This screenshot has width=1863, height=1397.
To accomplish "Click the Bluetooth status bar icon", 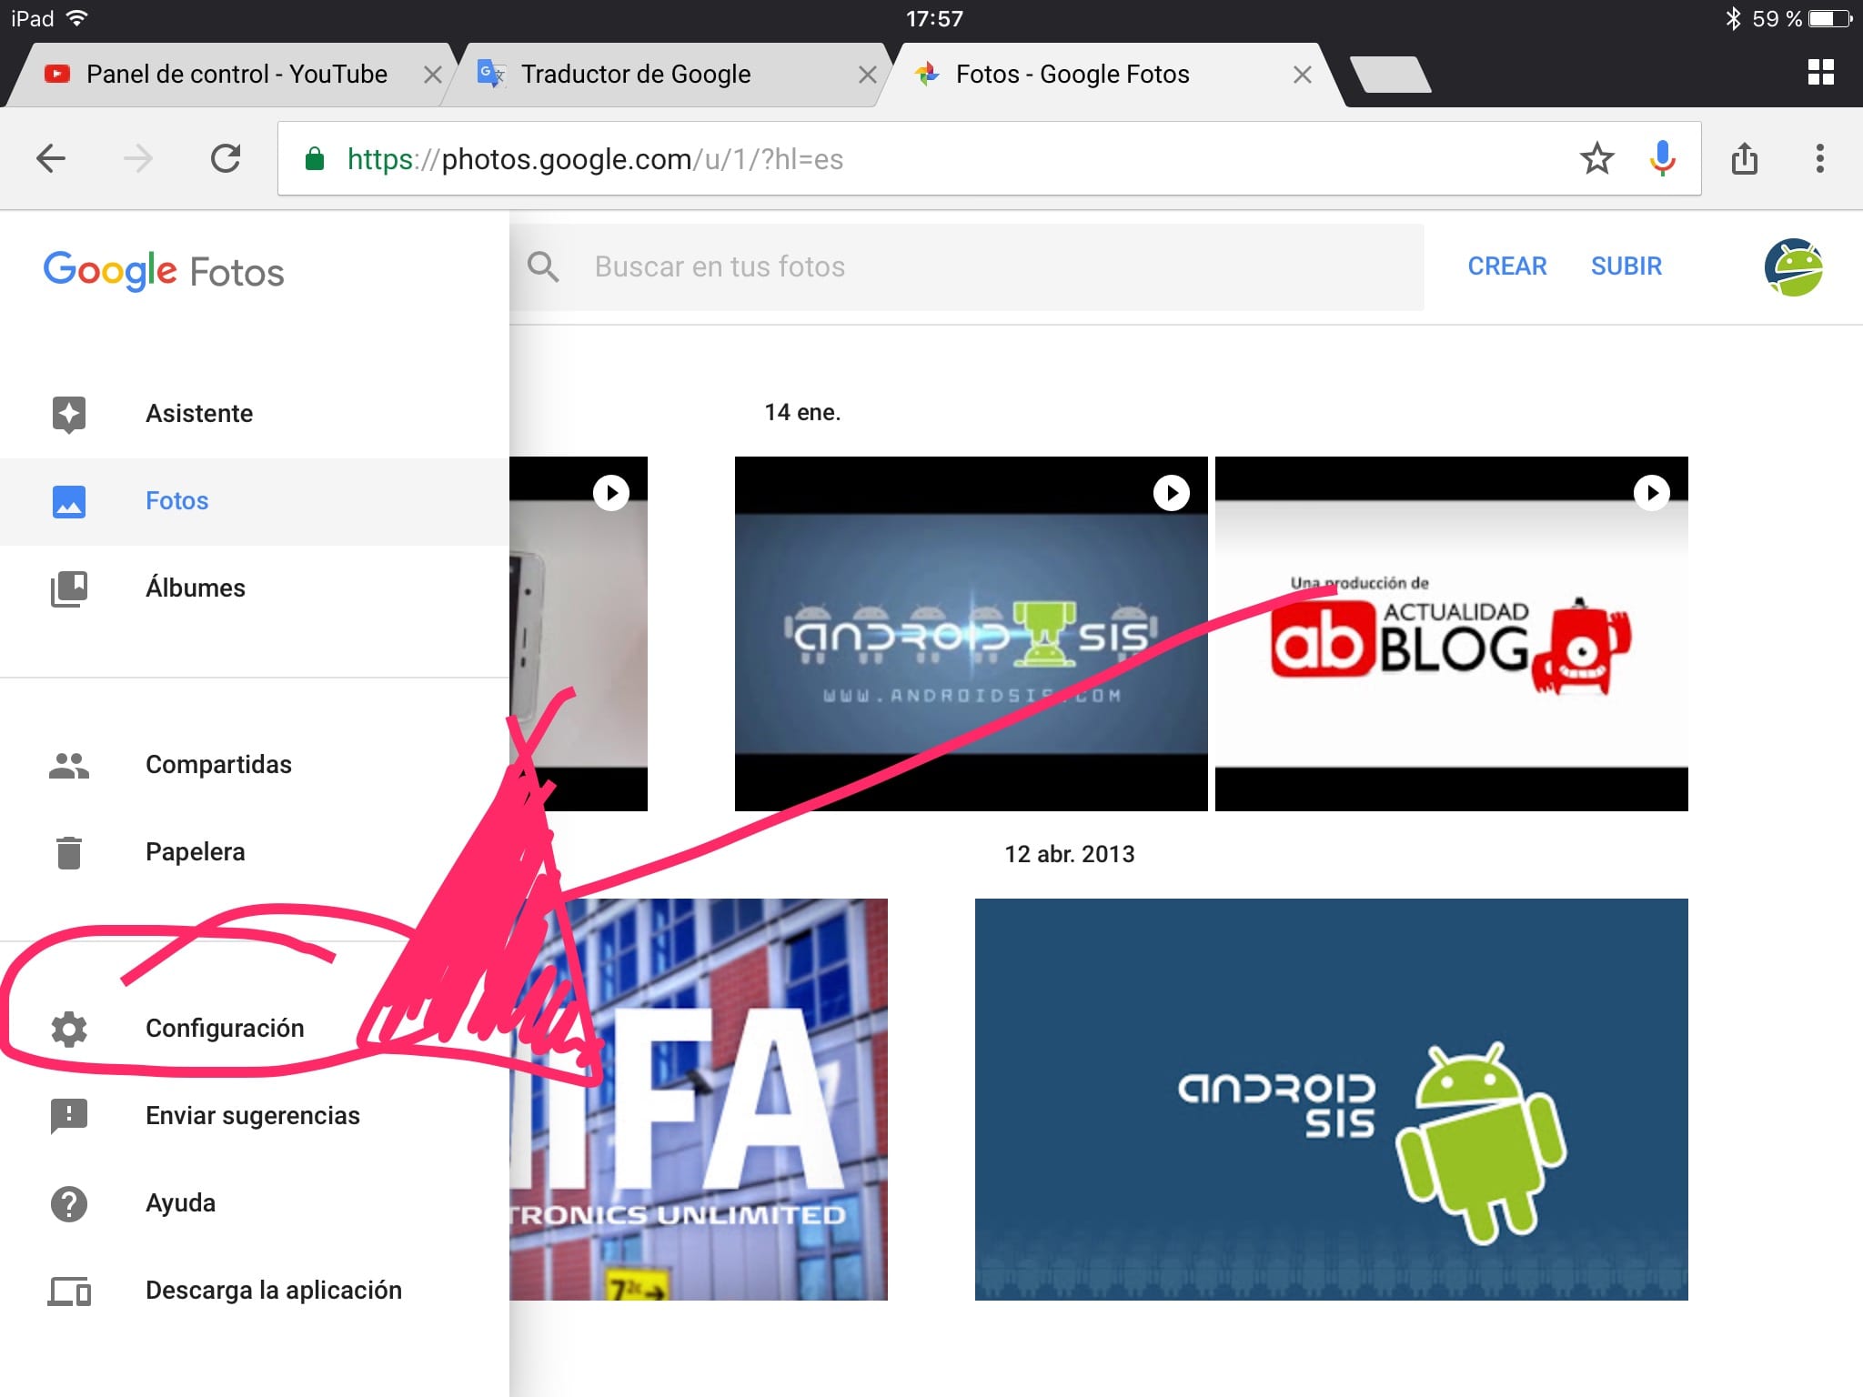I will point(1733,18).
